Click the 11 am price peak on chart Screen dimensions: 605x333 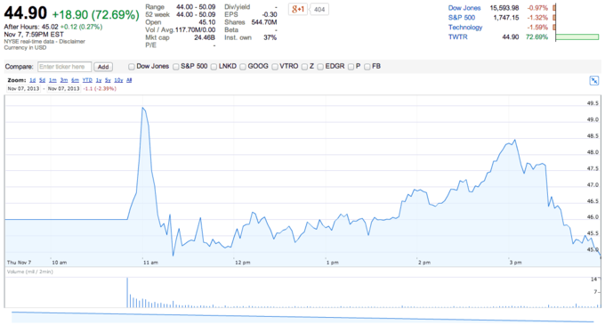pos(142,108)
